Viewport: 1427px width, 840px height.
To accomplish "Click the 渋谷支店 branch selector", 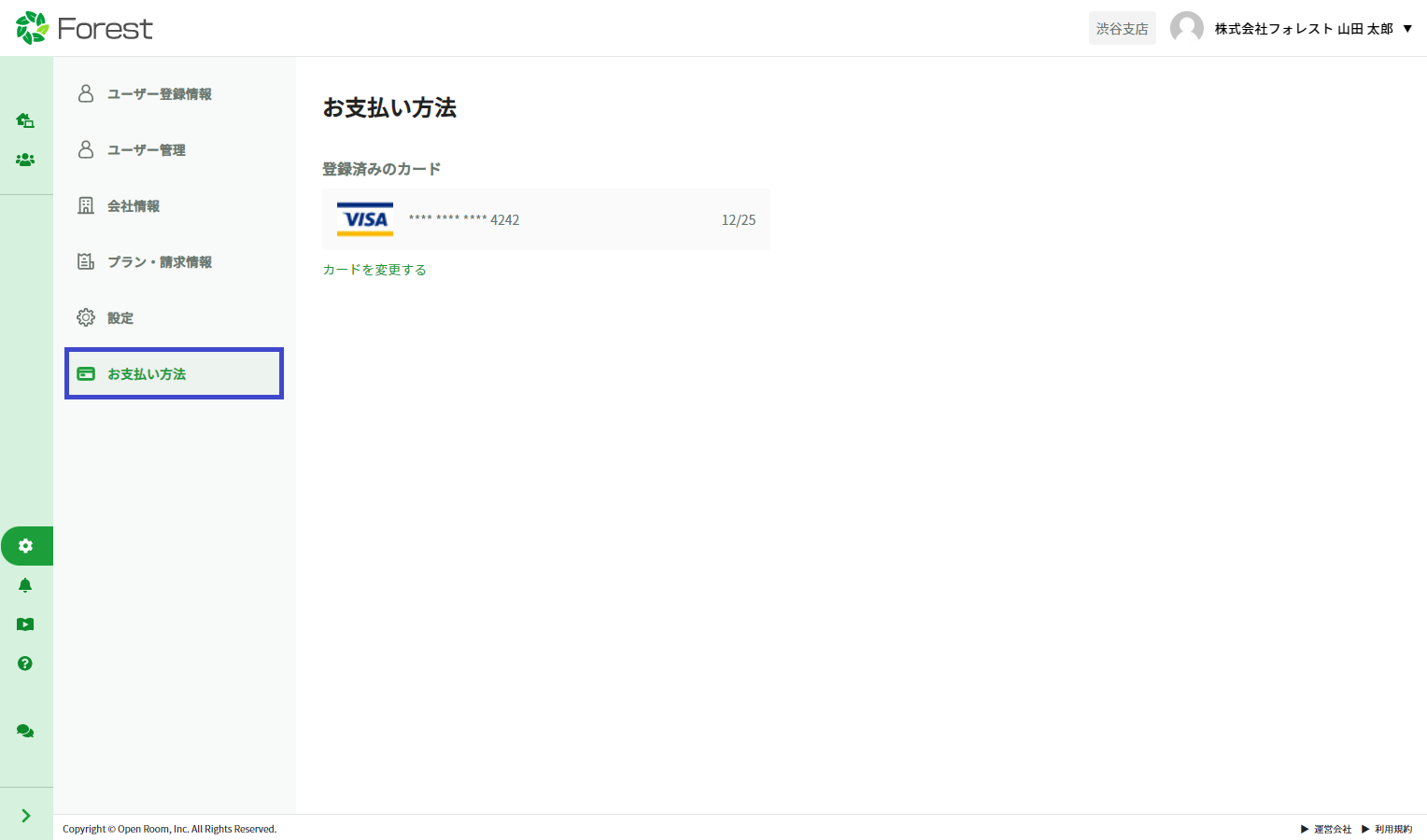I will [1122, 29].
